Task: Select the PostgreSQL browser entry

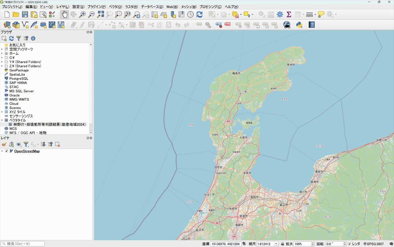Action: pyautogui.click(x=19, y=79)
